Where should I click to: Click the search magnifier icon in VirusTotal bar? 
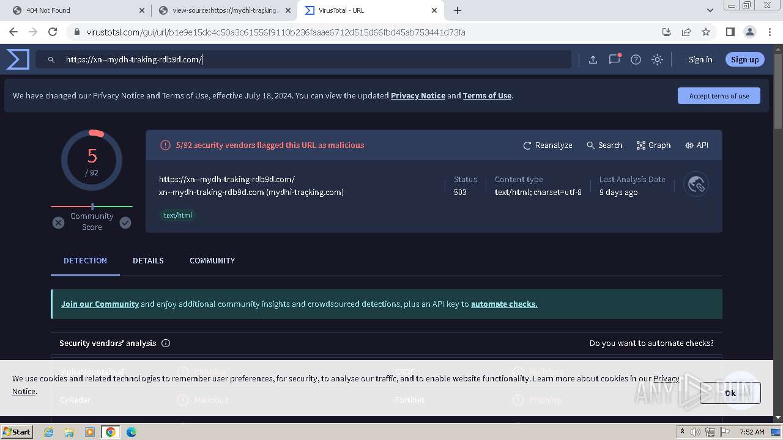51,59
